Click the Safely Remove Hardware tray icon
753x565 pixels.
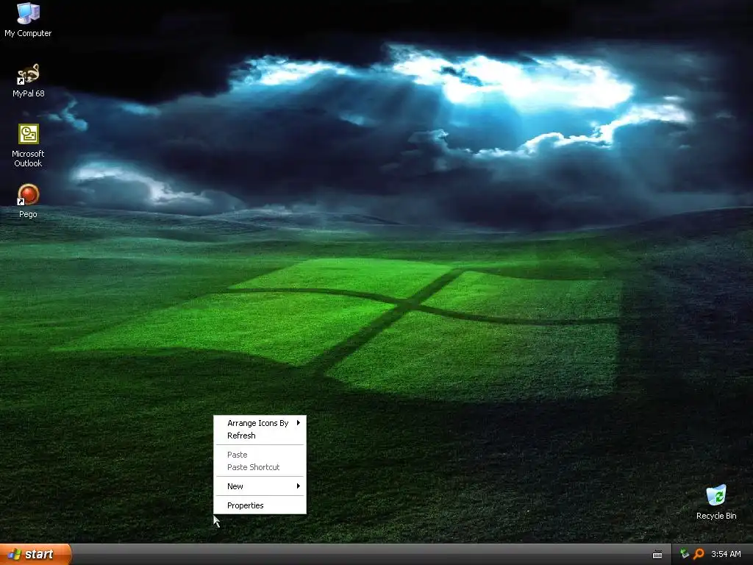685,554
